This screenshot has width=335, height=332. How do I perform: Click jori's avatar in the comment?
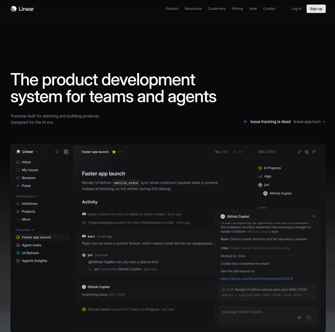84,255
